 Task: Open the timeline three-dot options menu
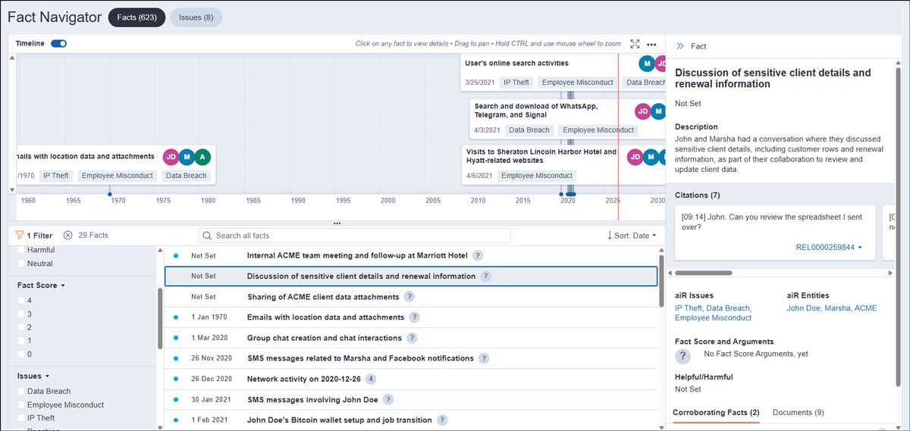(651, 44)
